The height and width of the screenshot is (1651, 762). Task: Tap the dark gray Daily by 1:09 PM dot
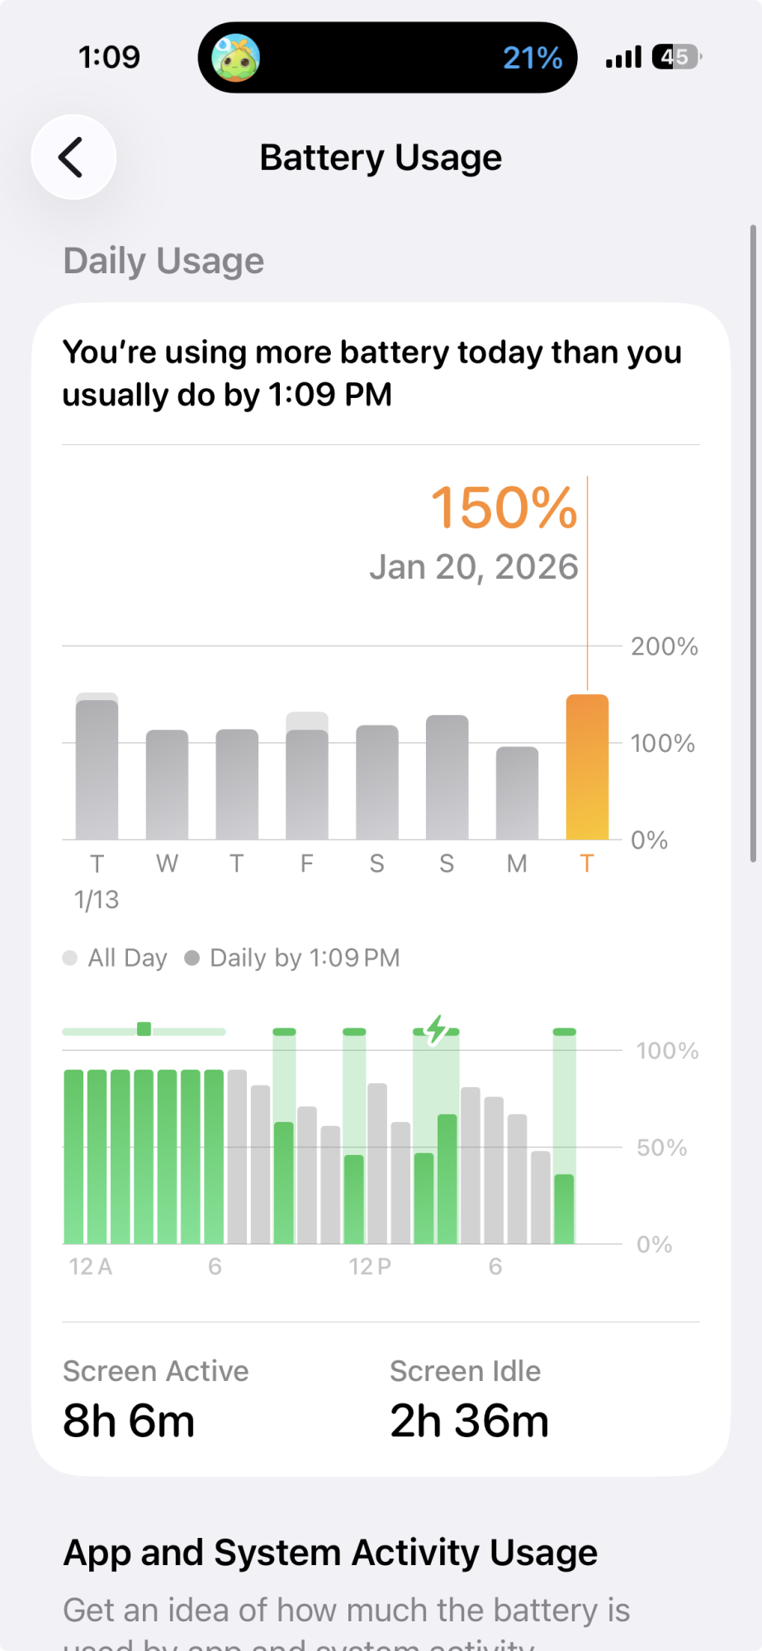[192, 958]
